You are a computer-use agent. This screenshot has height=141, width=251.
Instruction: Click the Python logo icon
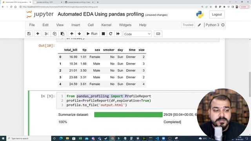tap(200, 14)
